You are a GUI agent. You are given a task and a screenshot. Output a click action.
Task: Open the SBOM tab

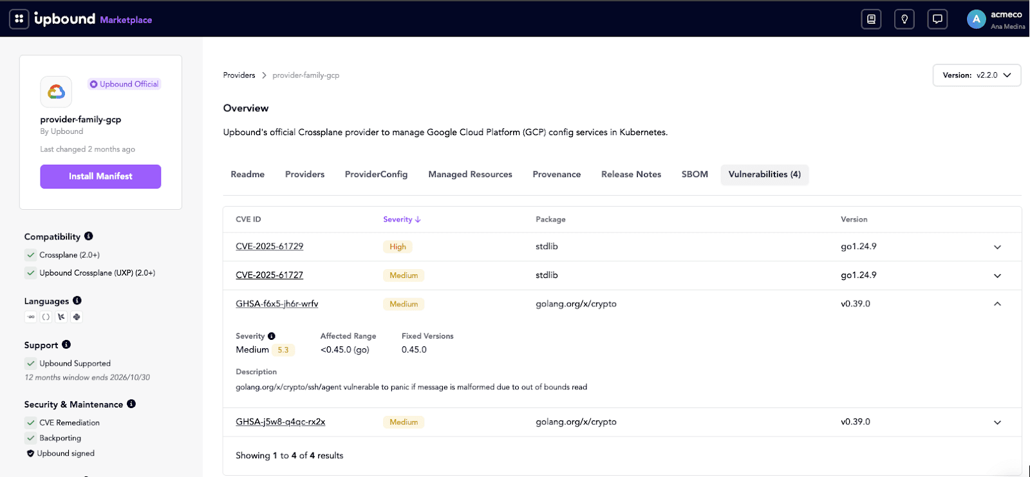click(x=695, y=174)
